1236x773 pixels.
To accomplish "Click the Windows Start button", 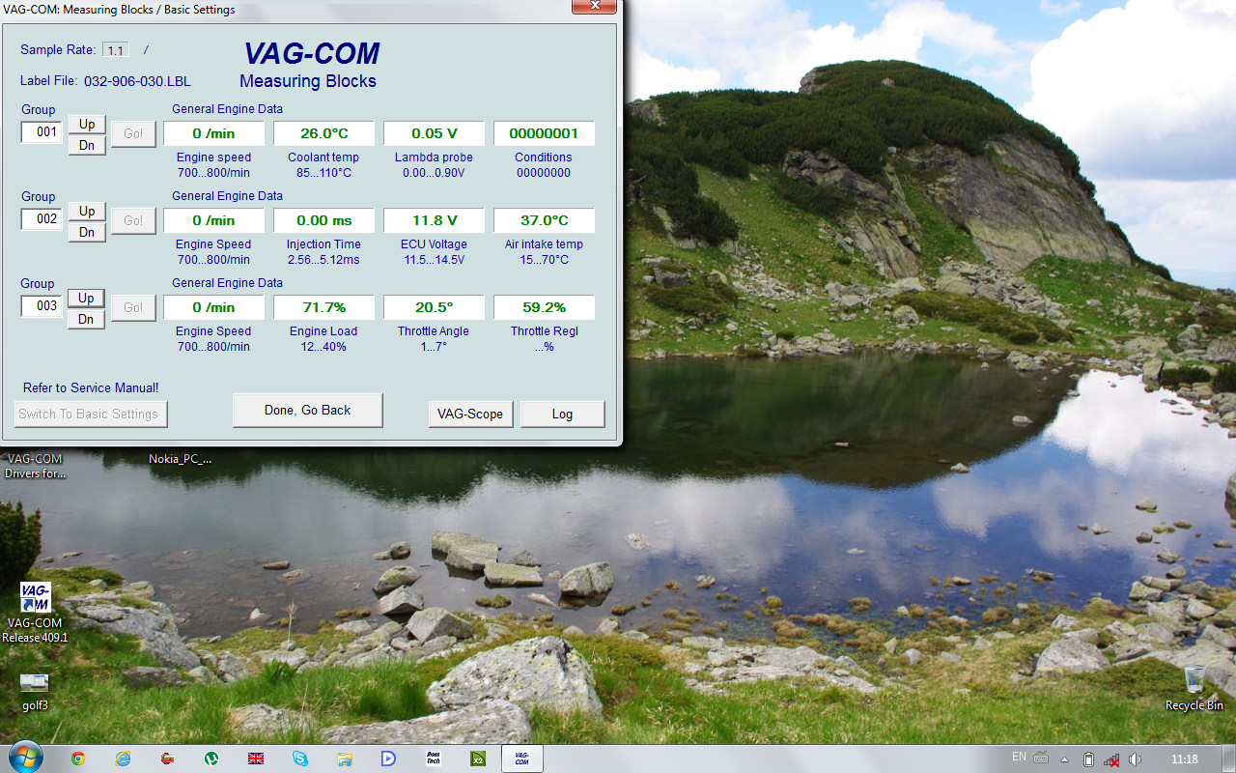I will (23, 758).
